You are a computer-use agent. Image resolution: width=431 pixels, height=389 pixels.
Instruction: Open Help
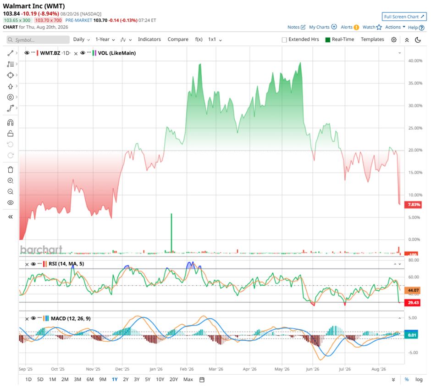(416, 27)
